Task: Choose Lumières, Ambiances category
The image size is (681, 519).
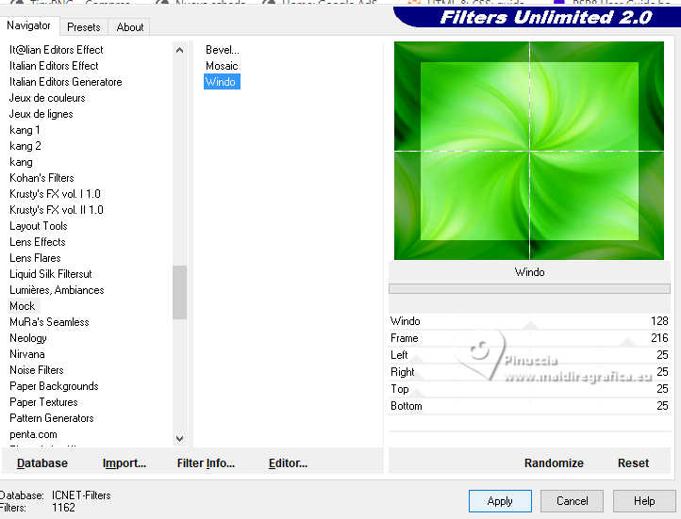Action: (x=57, y=290)
